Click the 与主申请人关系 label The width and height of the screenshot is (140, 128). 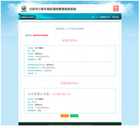coord(39,94)
